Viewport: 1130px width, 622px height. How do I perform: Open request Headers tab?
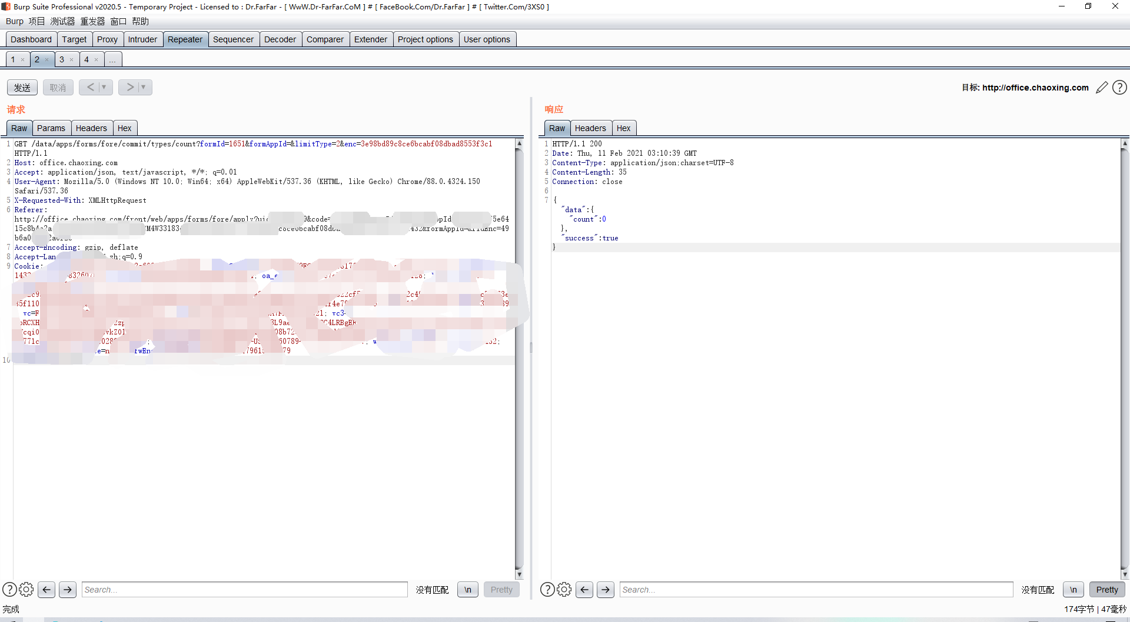91,128
